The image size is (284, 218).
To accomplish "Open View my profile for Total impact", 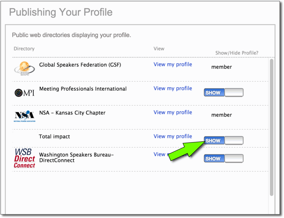I will pos(173,136).
